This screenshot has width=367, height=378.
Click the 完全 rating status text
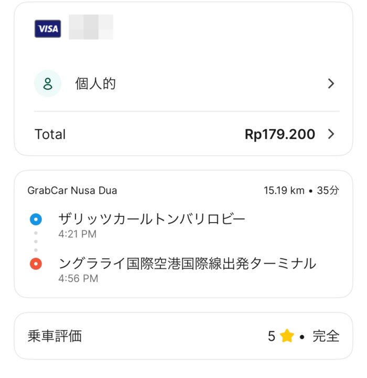[x=326, y=336]
